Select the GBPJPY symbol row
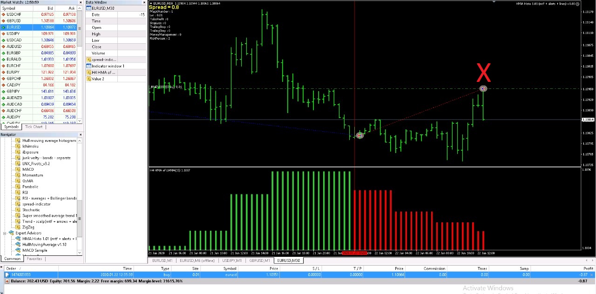 click(x=40, y=91)
